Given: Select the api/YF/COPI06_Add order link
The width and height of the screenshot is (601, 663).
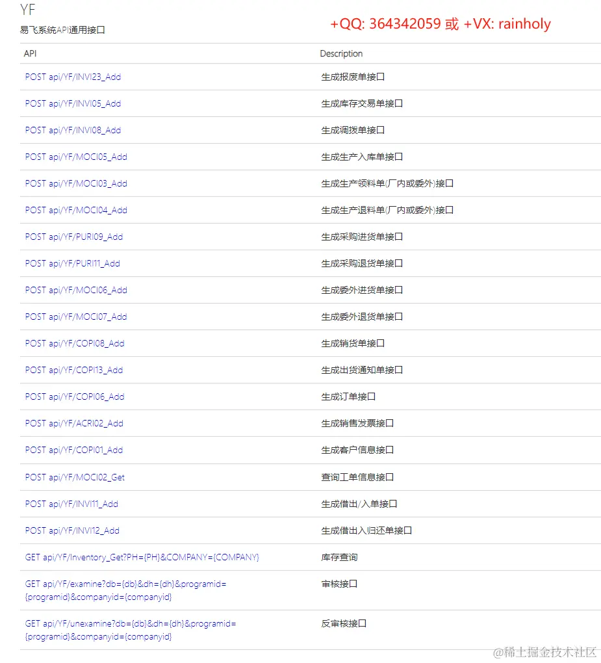Looking at the screenshot, I should point(74,396).
